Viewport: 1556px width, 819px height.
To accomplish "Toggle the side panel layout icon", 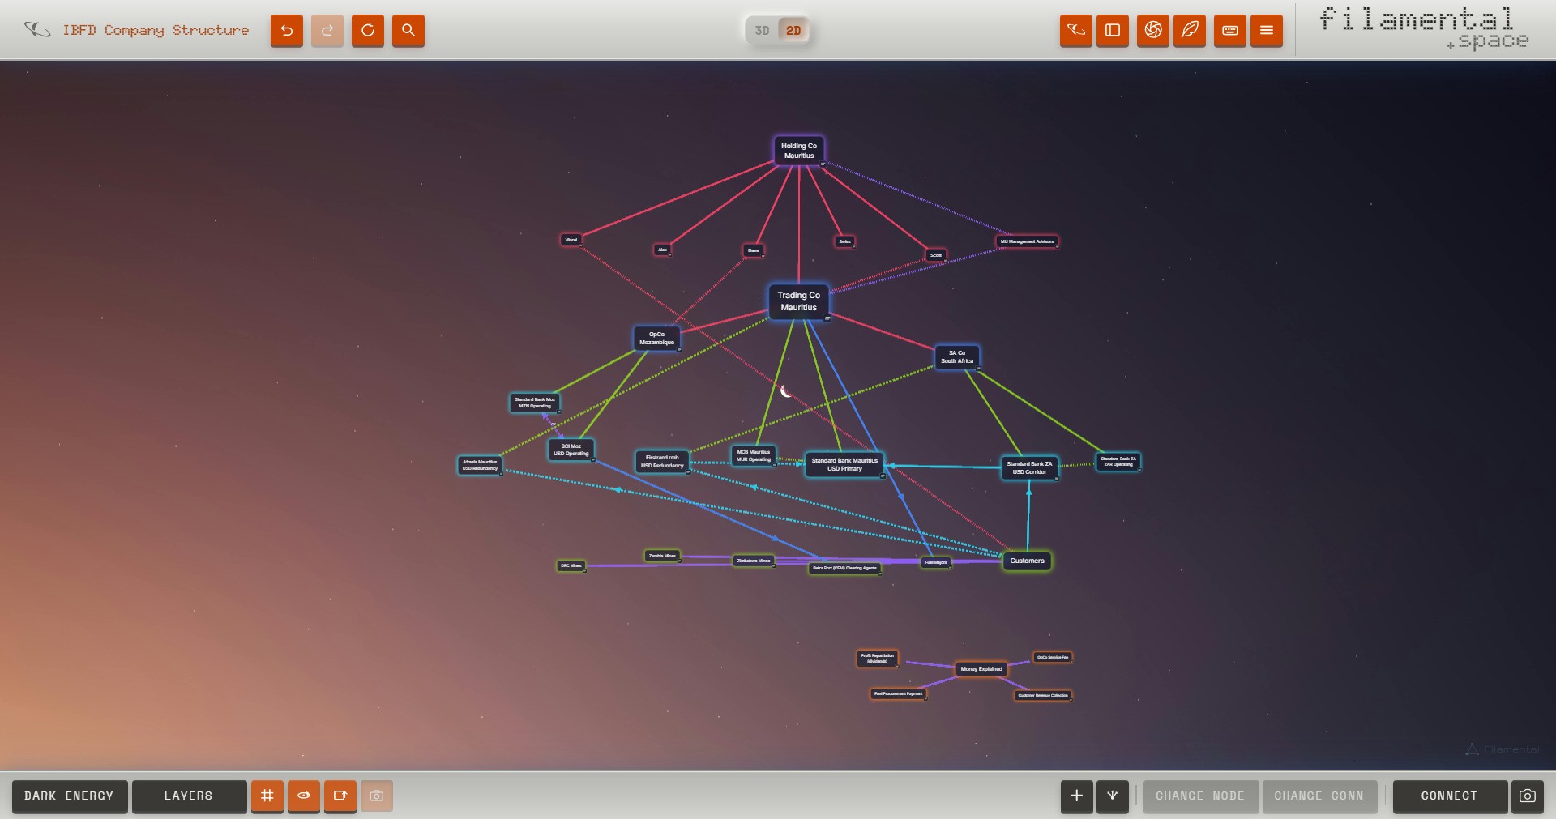I will click(x=1112, y=31).
